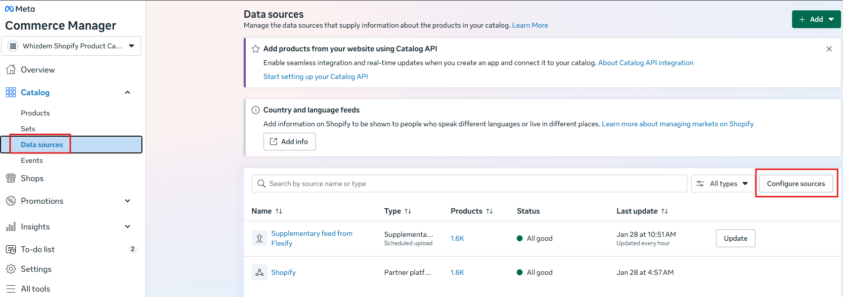This screenshot has height=297, width=843.
Task: Open Products under Catalog
Action: tap(35, 113)
